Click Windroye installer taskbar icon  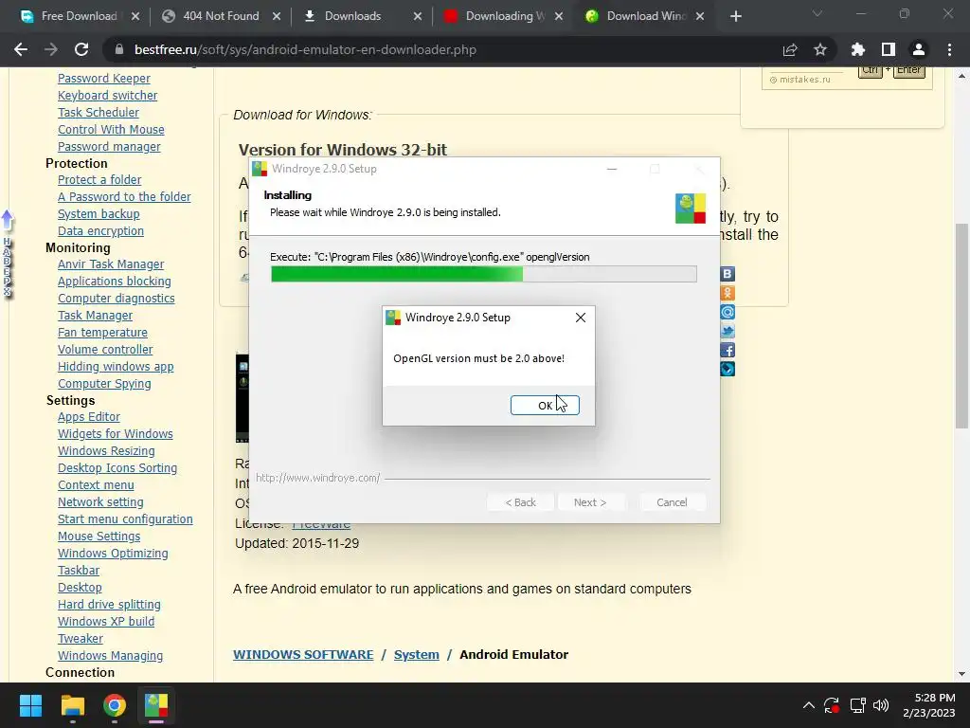(156, 705)
